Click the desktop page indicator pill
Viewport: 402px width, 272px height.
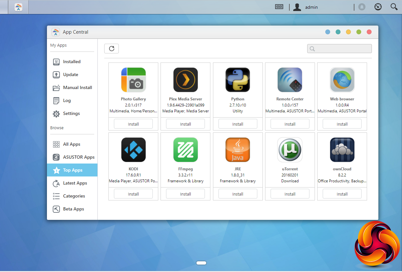coord(201,263)
